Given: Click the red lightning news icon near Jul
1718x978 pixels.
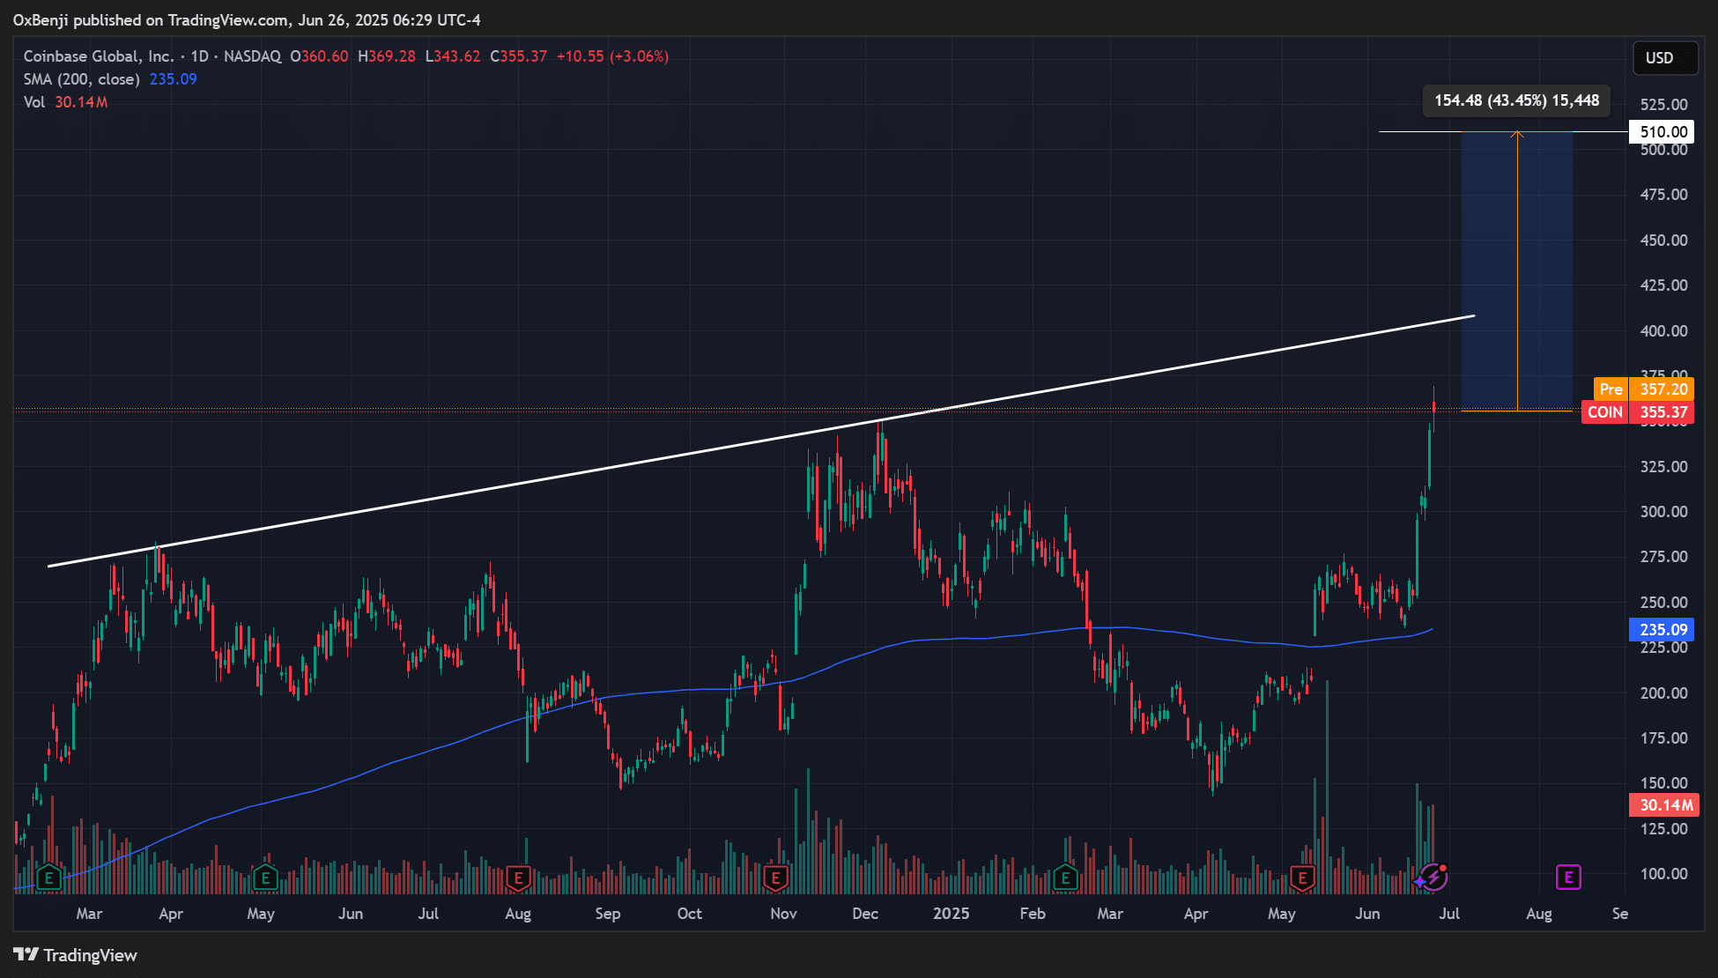Looking at the screenshot, I should pyautogui.click(x=1435, y=877).
